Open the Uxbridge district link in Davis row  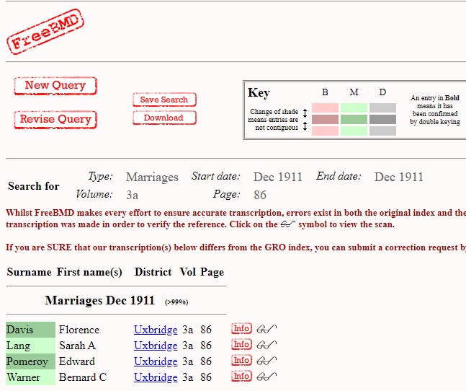[156, 330]
